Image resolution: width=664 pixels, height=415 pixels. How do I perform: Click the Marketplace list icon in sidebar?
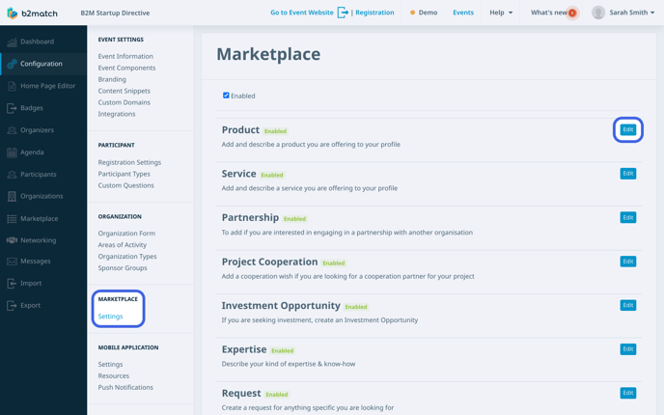click(12, 219)
